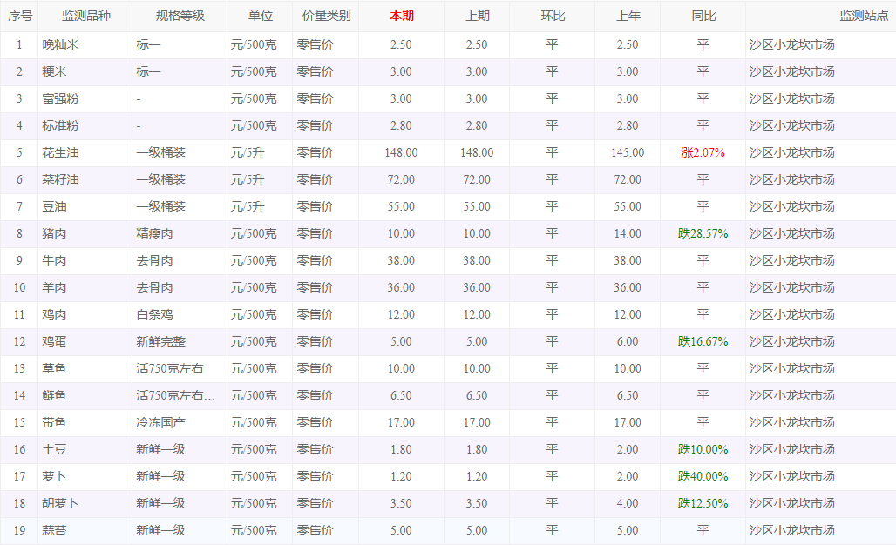Select the 鸡蛋 product cell
896x545 pixels.
click(54, 341)
